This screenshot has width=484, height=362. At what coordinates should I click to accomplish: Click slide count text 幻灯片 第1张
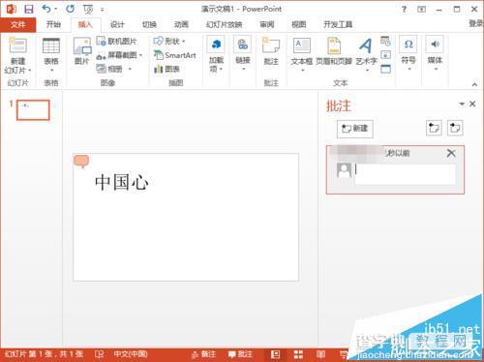click(x=45, y=354)
